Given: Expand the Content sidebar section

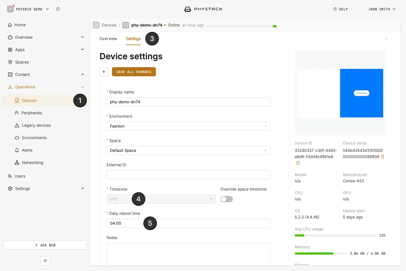Looking at the screenshot, I should [83, 75].
